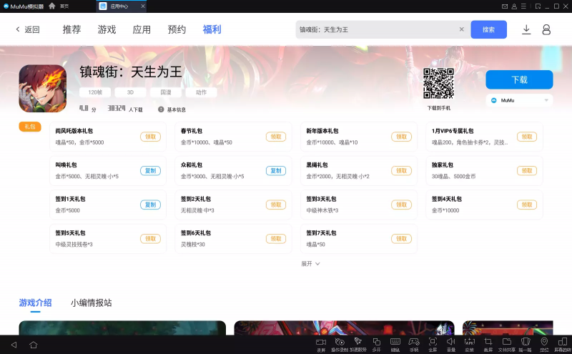Open the downloads manager icon
This screenshot has width=572, height=354.
point(526,29)
